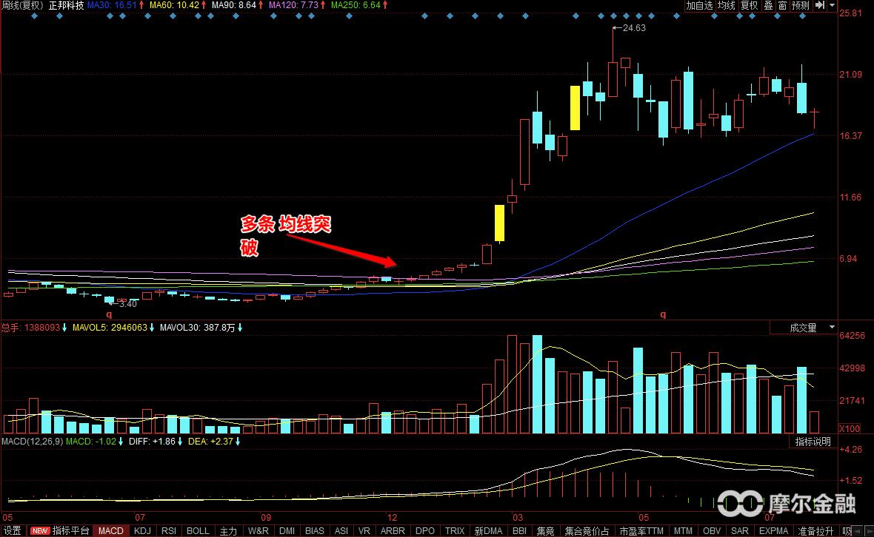Select the BBI indicator tab

[519, 531]
